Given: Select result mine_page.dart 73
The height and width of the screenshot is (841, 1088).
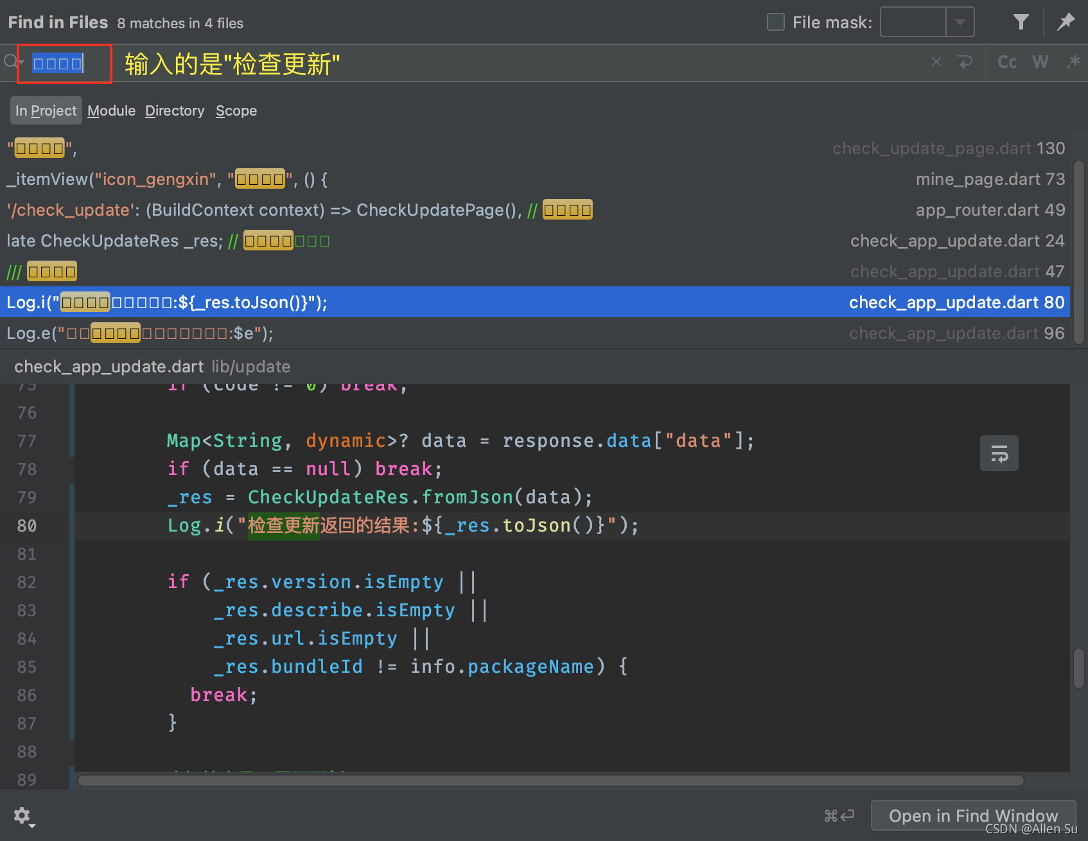Looking at the screenshot, I should 535,179.
